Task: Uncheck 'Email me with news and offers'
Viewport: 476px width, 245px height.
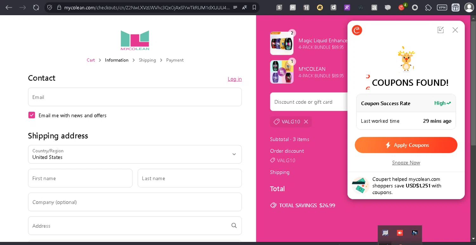Action: 32,115
